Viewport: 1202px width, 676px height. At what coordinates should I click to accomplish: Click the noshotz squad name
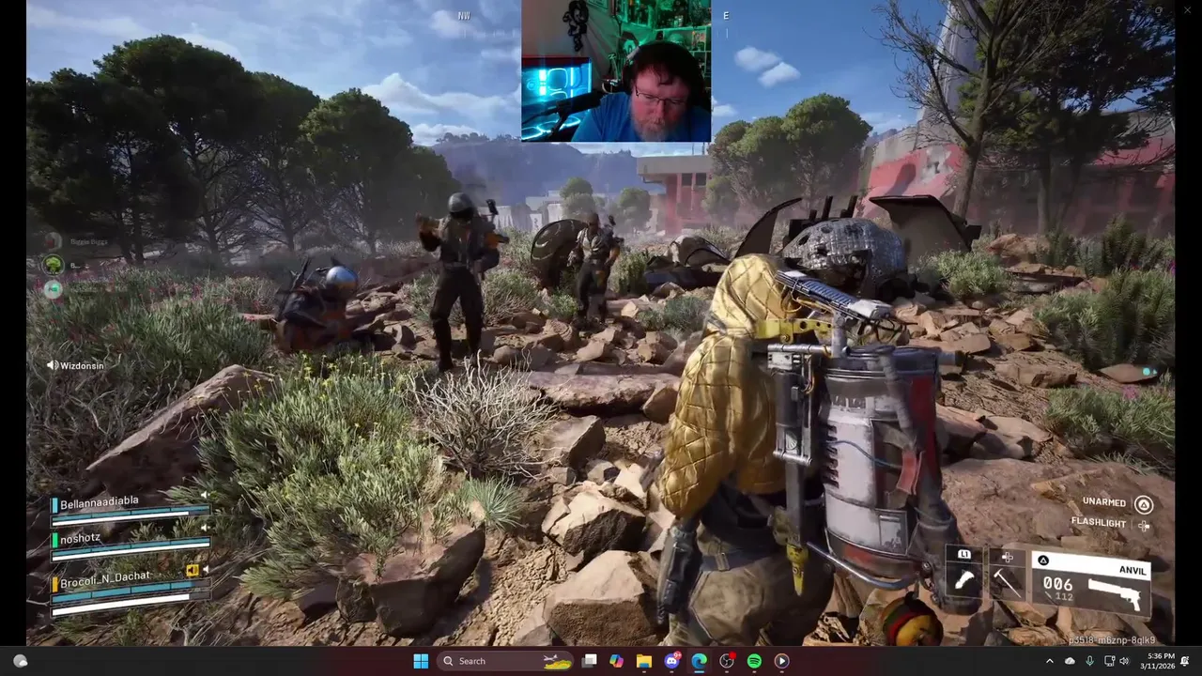[81, 539]
